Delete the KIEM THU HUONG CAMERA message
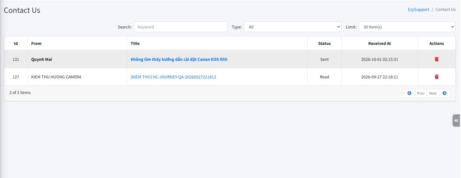 point(436,77)
